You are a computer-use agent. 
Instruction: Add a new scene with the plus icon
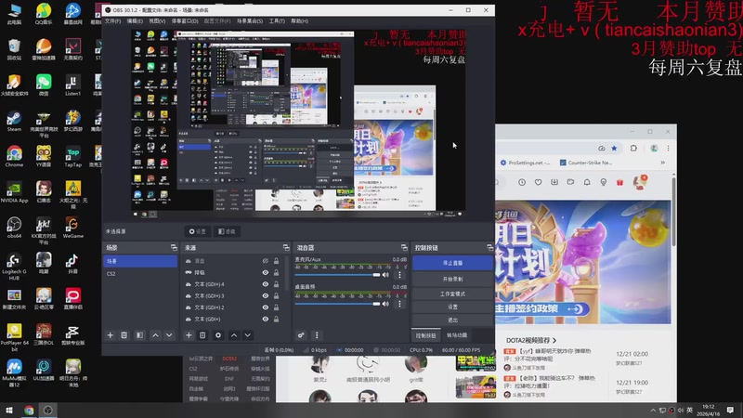(x=110, y=335)
